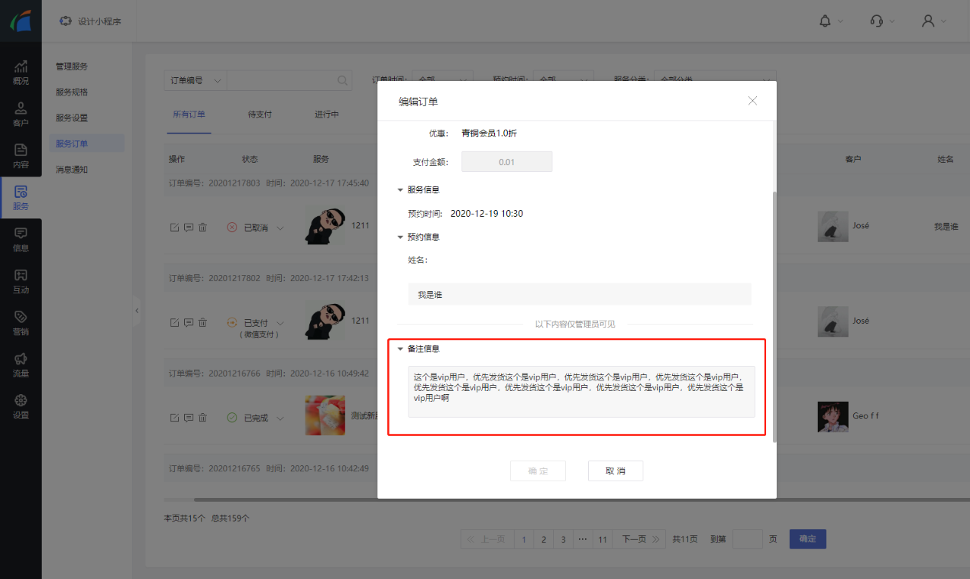
Task: Jump to page 11 in pagination
Action: click(602, 539)
